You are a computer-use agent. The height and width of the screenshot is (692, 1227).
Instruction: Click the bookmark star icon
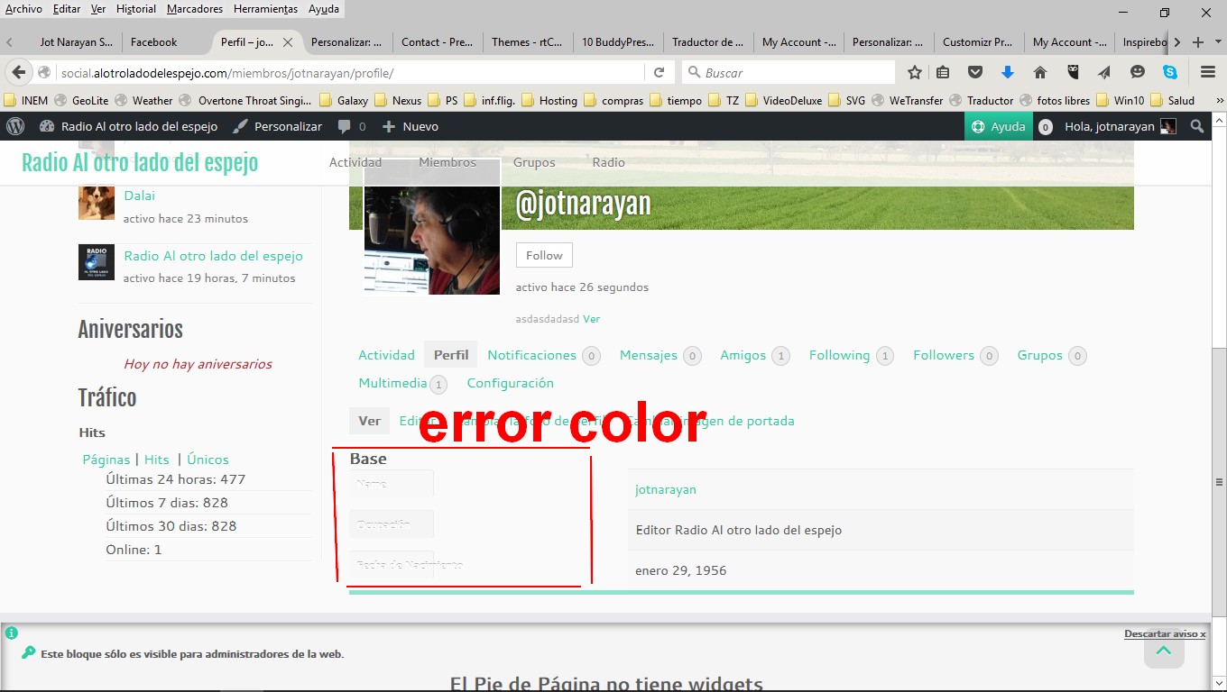915,73
